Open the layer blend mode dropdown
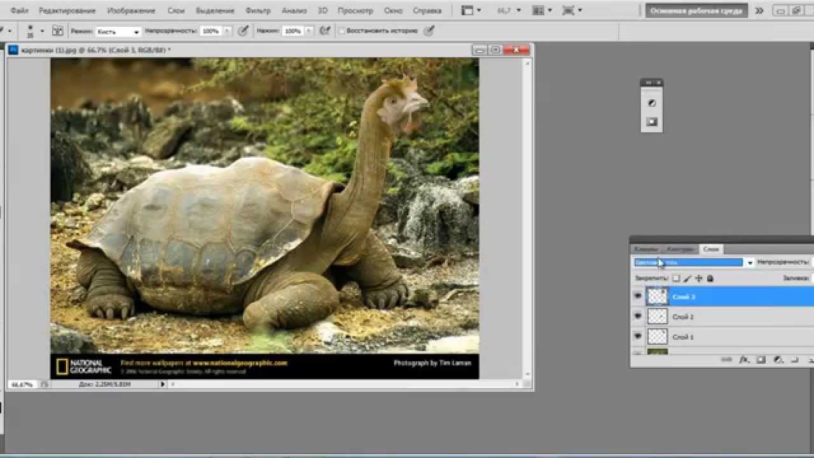This screenshot has height=458, width=814. pos(750,262)
